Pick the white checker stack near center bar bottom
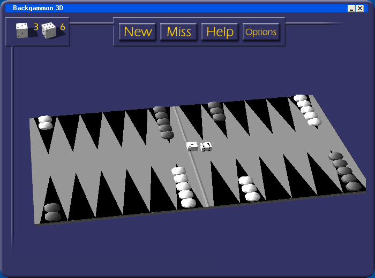This screenshot has width=375, height=278. pyautogui.click(x=184, y=187)
